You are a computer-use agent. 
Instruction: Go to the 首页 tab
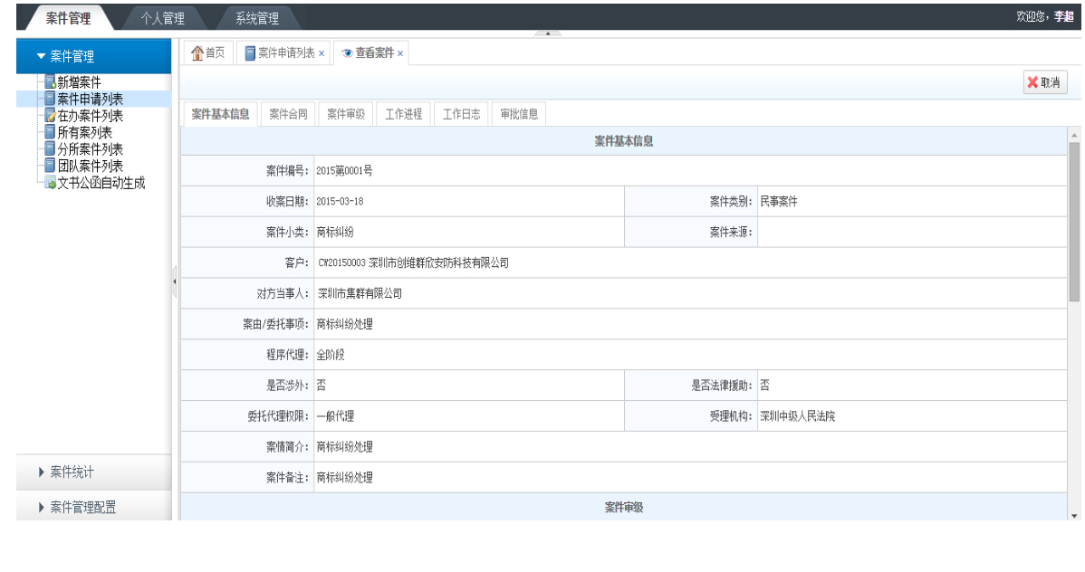click(208, 52)
